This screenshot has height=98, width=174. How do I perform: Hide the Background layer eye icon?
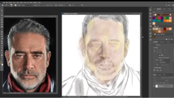[154, 86]
